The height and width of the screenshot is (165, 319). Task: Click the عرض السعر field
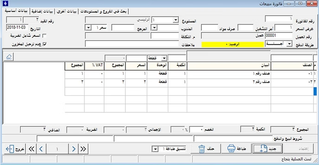(x=283, y=28)
